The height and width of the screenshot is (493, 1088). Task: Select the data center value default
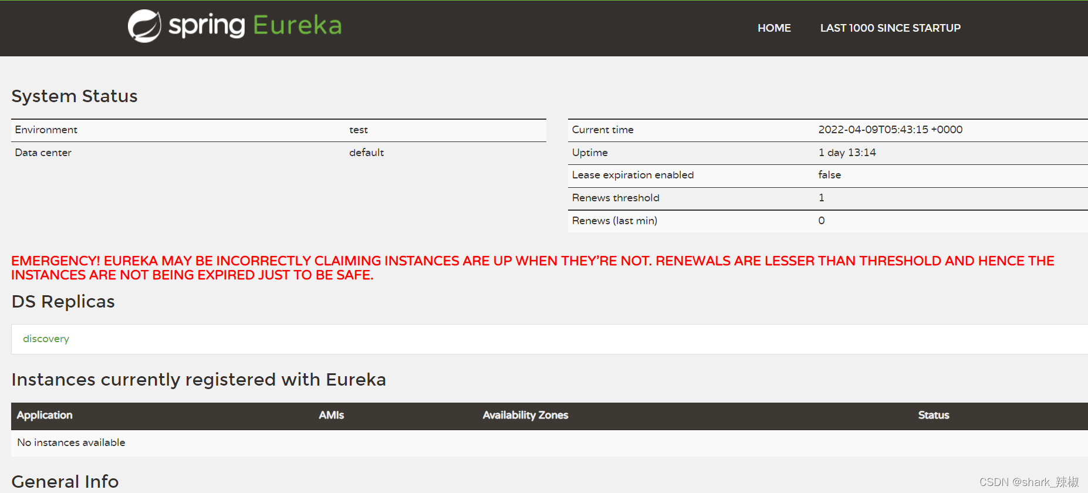[x=366, y=153]
